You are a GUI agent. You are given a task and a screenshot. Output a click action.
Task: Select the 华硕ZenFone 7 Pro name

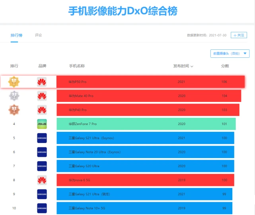[x=83, y=124]
